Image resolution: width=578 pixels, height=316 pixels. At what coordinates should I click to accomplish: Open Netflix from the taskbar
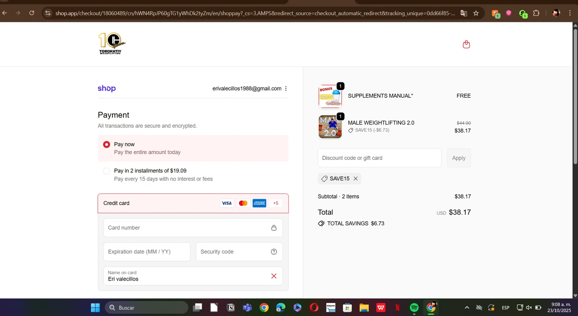(397, 308)
